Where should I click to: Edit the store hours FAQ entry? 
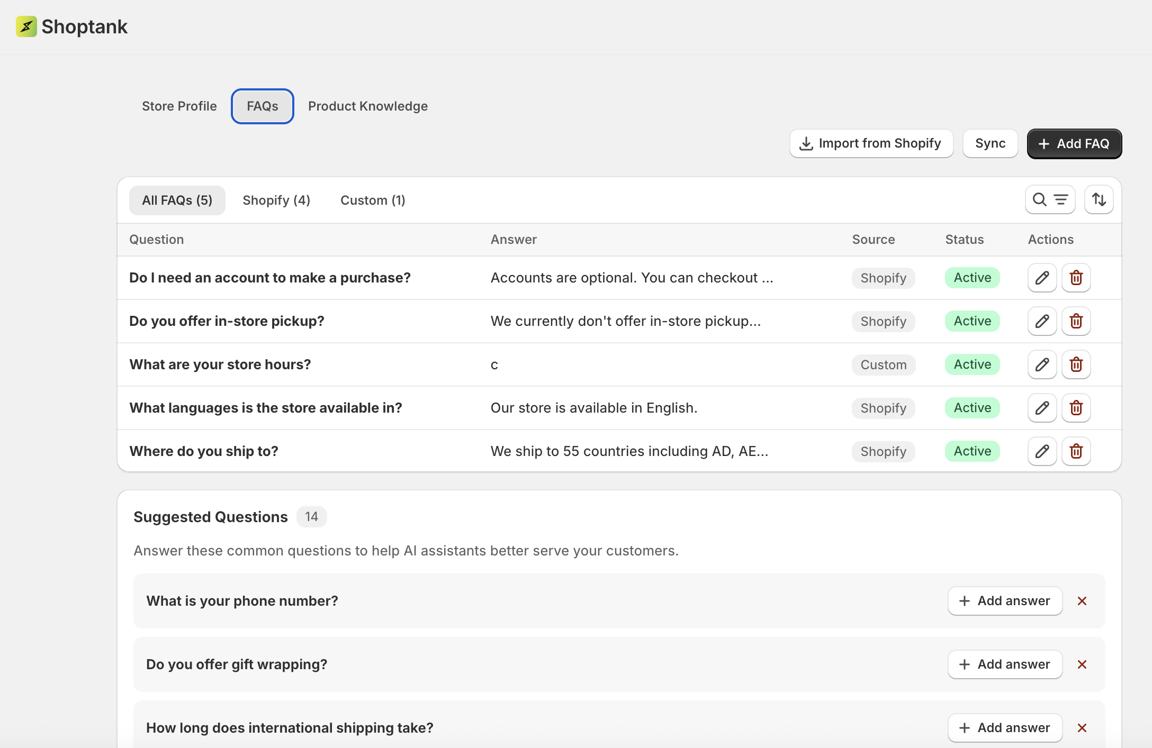pos(1042,364)
